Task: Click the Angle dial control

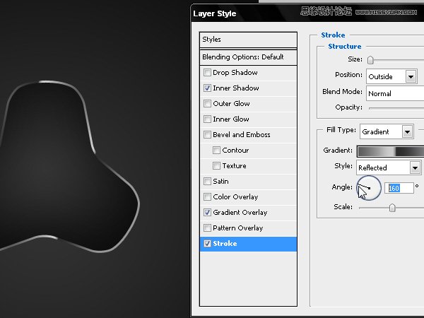Action: click(369, 188)
